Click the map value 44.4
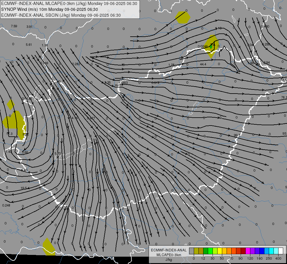 click(x=203, y=64)
